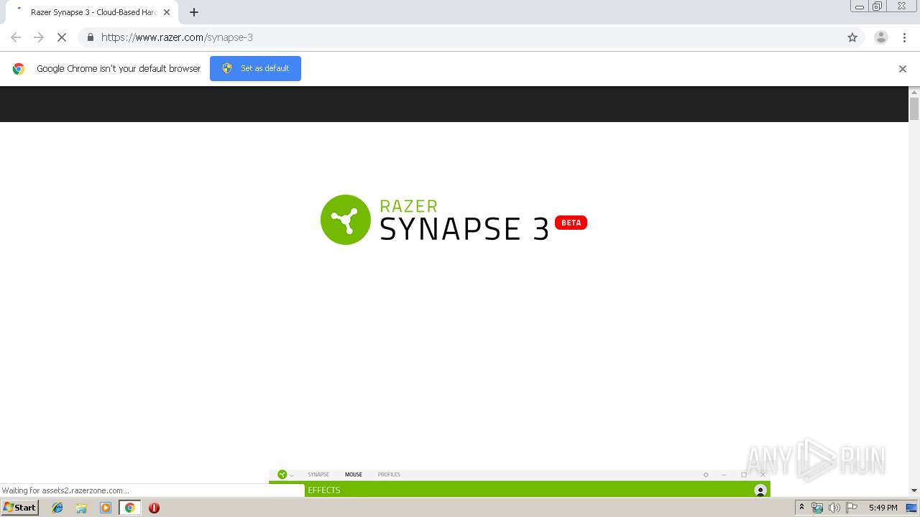Open File Explorer from the taskbar

[81, 508]
